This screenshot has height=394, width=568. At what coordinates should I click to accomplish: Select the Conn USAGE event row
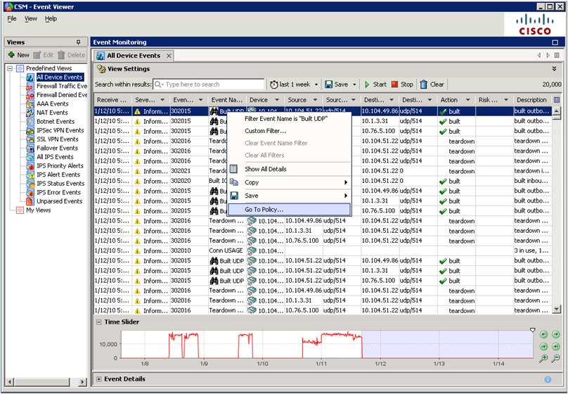[323, 250]
